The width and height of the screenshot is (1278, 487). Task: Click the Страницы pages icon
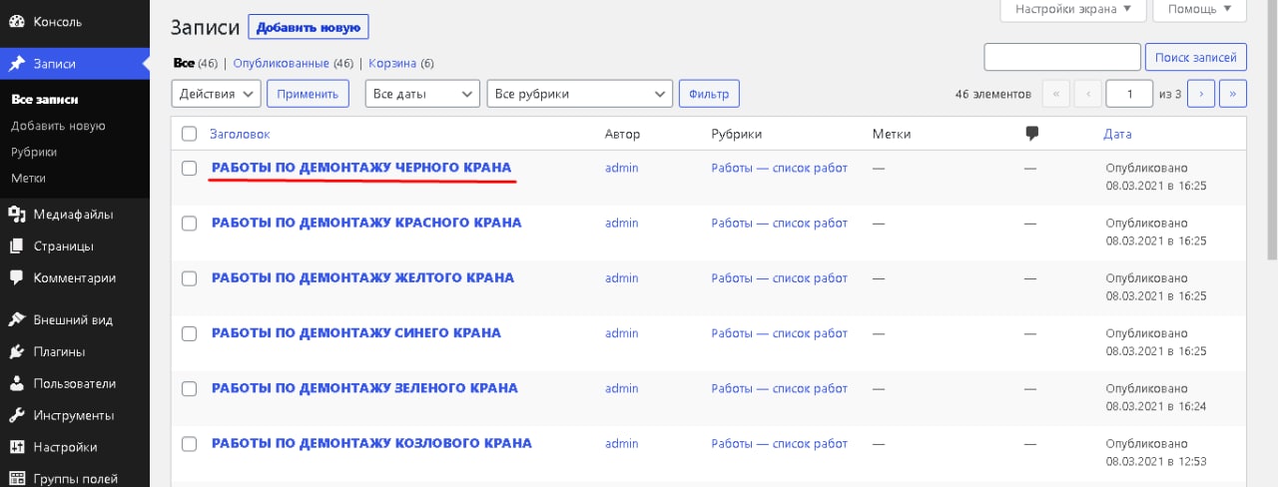17,245
